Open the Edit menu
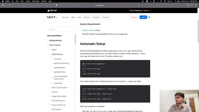 [17, 1]
